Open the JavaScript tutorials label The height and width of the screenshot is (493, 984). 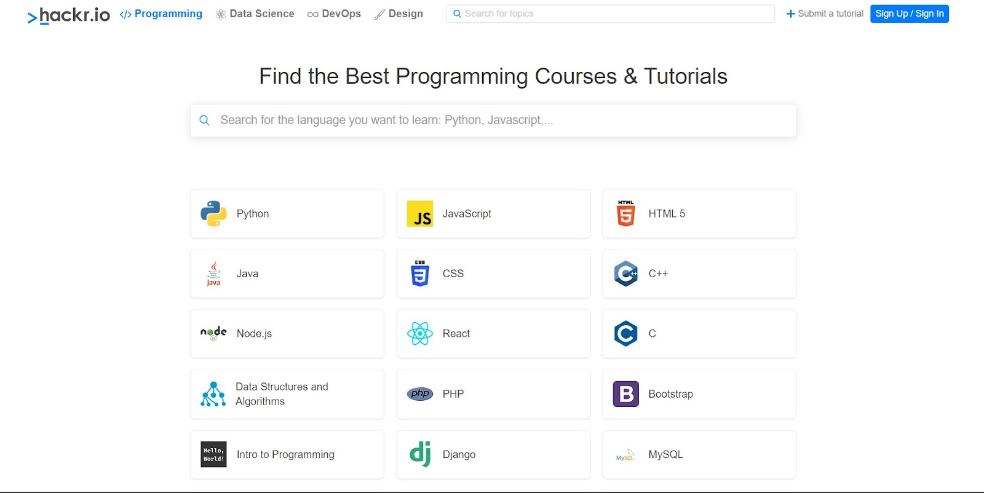(467, 214)
